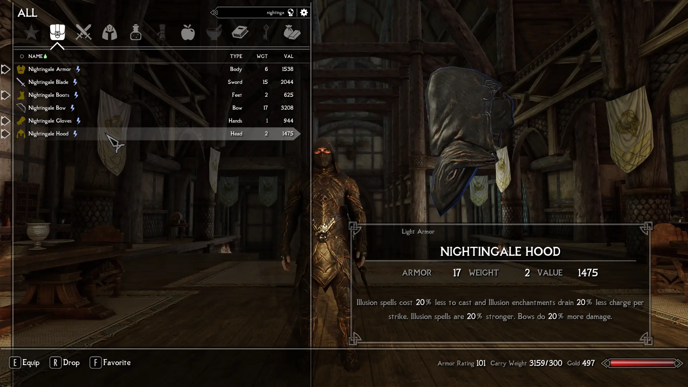
Task: Select the weapons filter icon
Action: pyautogui.click(x=83, y=32)
